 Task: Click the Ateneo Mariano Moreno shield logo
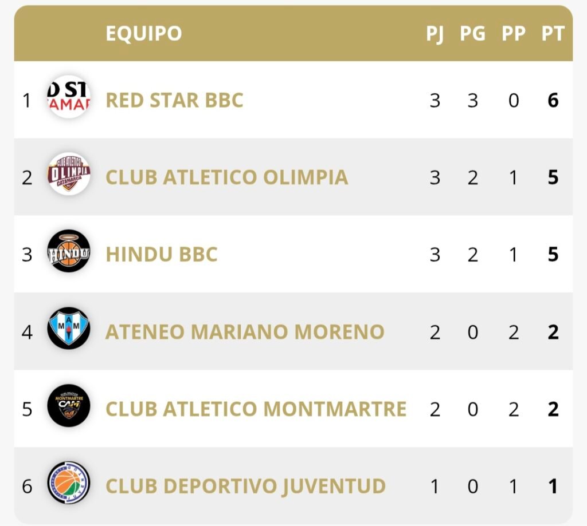(69, 328)
